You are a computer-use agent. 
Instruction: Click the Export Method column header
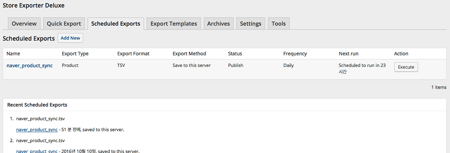tap(189, 54)
